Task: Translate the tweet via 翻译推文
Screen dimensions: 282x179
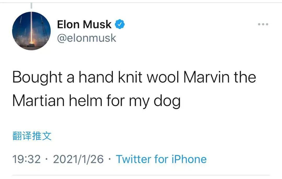Action: [x=32, y=136]
